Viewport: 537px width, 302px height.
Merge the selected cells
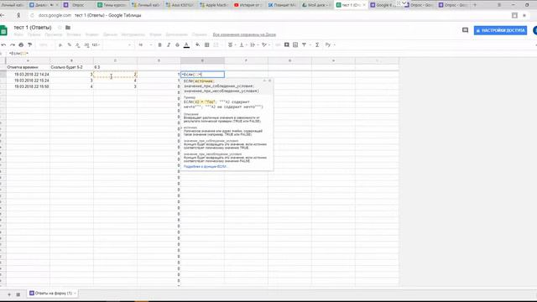216,44
